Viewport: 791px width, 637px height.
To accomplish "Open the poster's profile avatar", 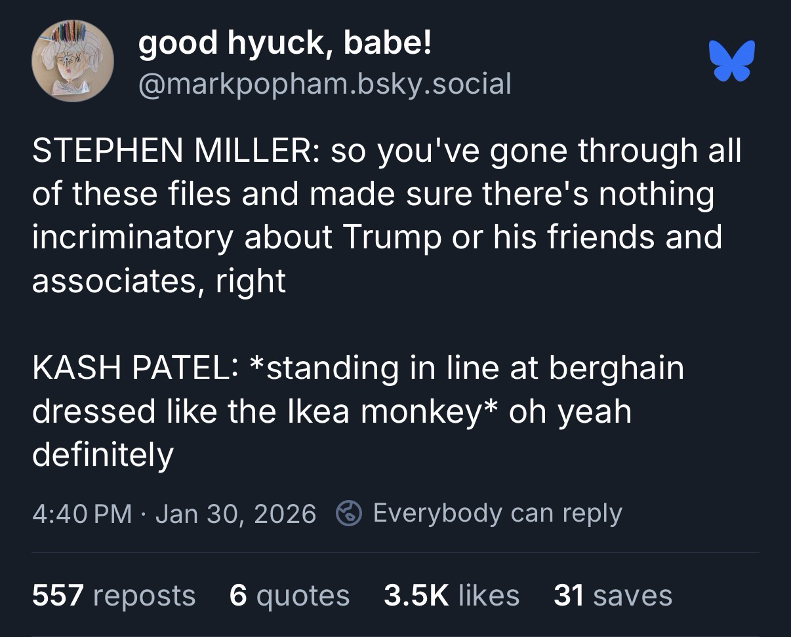I will coord(73,61).
